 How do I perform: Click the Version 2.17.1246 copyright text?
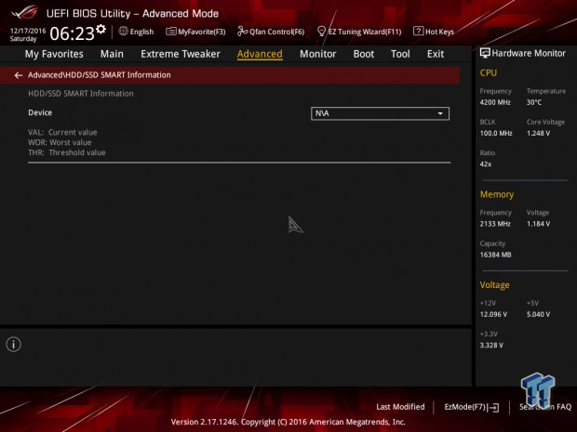coord(288,422)
